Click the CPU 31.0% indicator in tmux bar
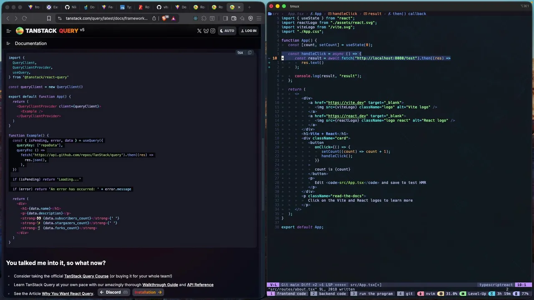The width and height of the screenshot is (534, 300). click(448, 294)
